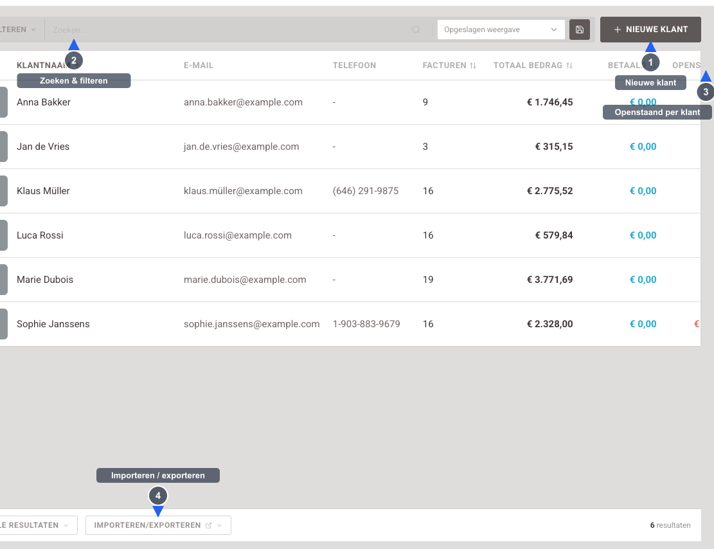This screenshot has width=714, height=549.
Task: Click the search magnifier icon
Action: [x=416, y=30]
